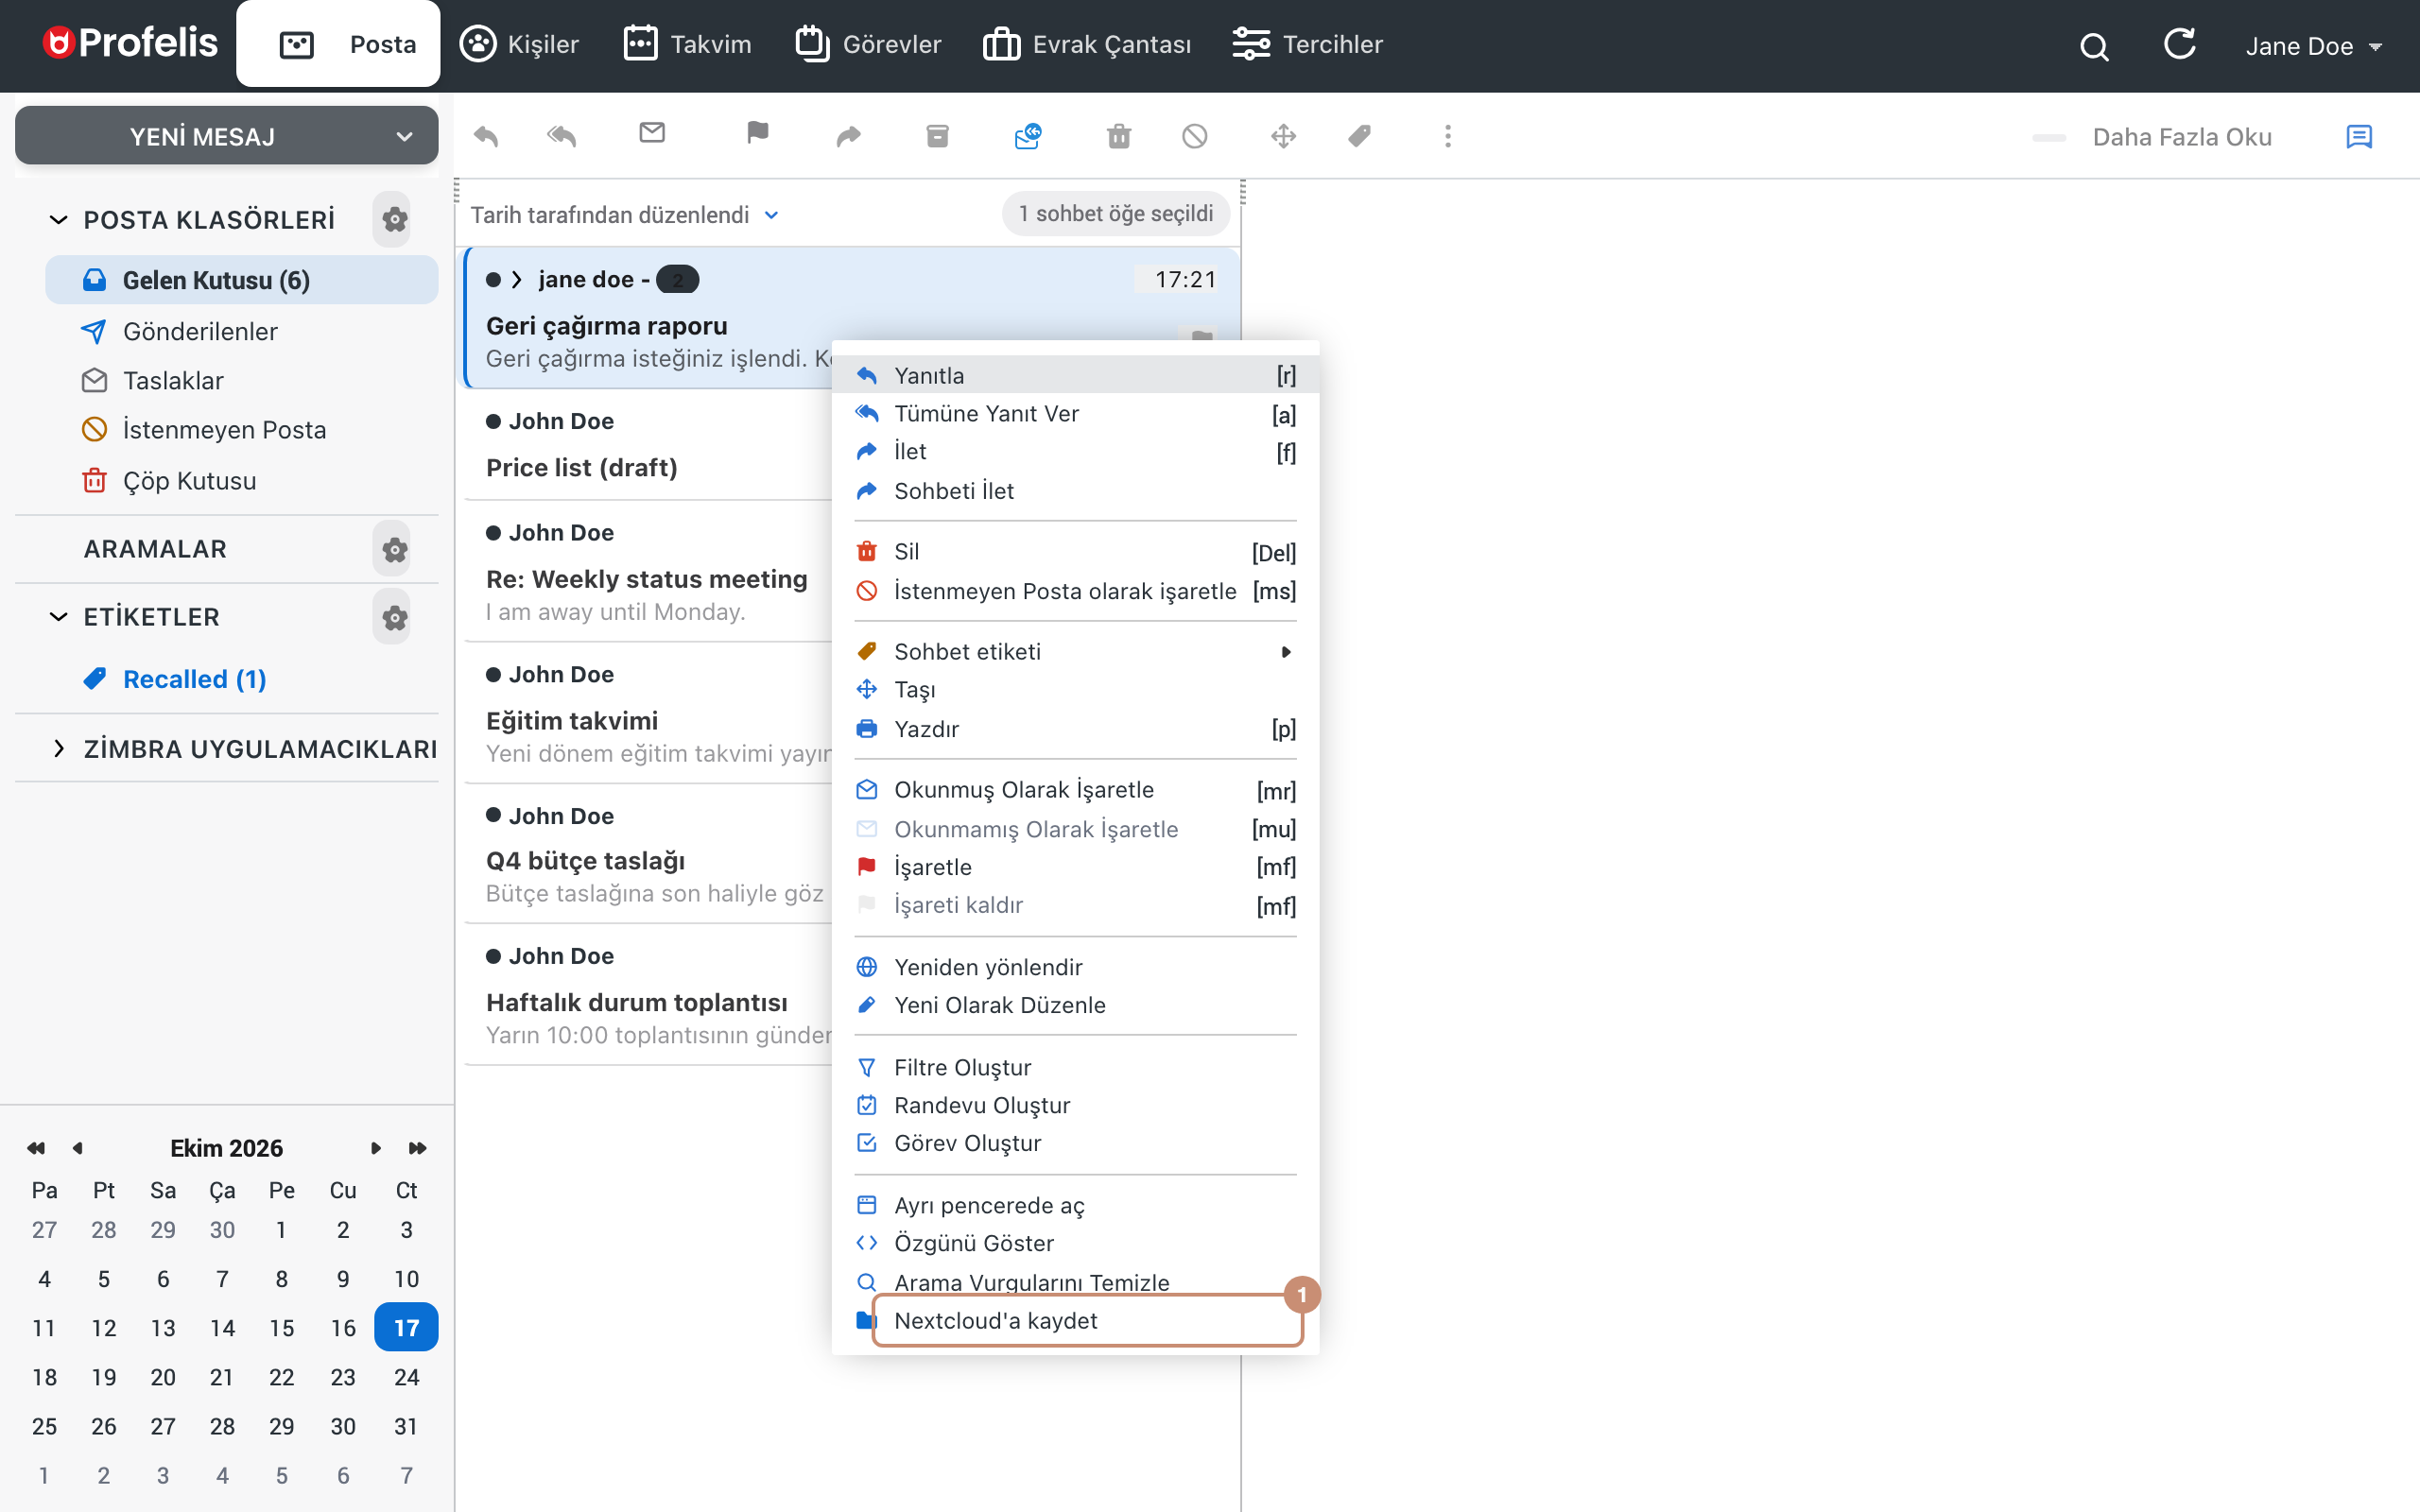Viewport: 2420px width, 1512px height.
Task: Click the tag icon in the toolbar
Action: point(1360,136)
